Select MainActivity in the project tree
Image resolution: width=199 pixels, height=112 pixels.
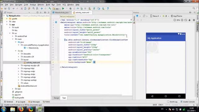[x=34, y=48]
